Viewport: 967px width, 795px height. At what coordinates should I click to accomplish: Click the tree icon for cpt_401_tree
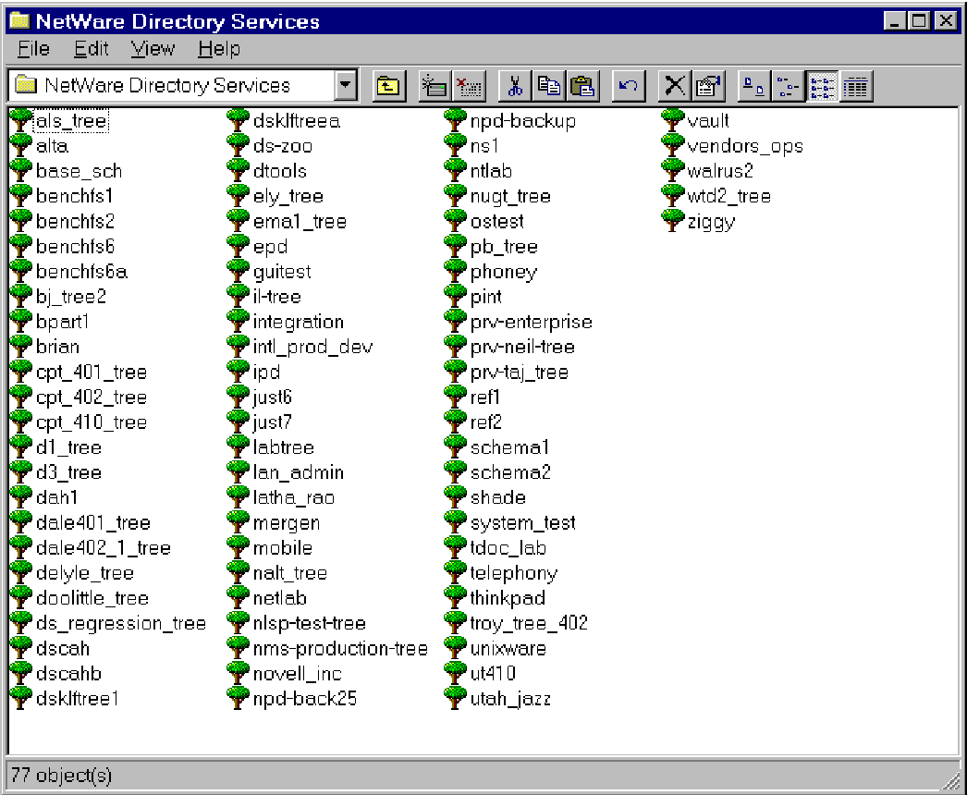[21, 372]
